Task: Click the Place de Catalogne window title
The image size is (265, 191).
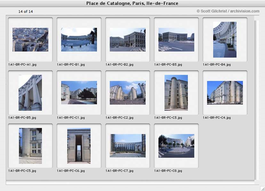Action: [x=132, y=4]
